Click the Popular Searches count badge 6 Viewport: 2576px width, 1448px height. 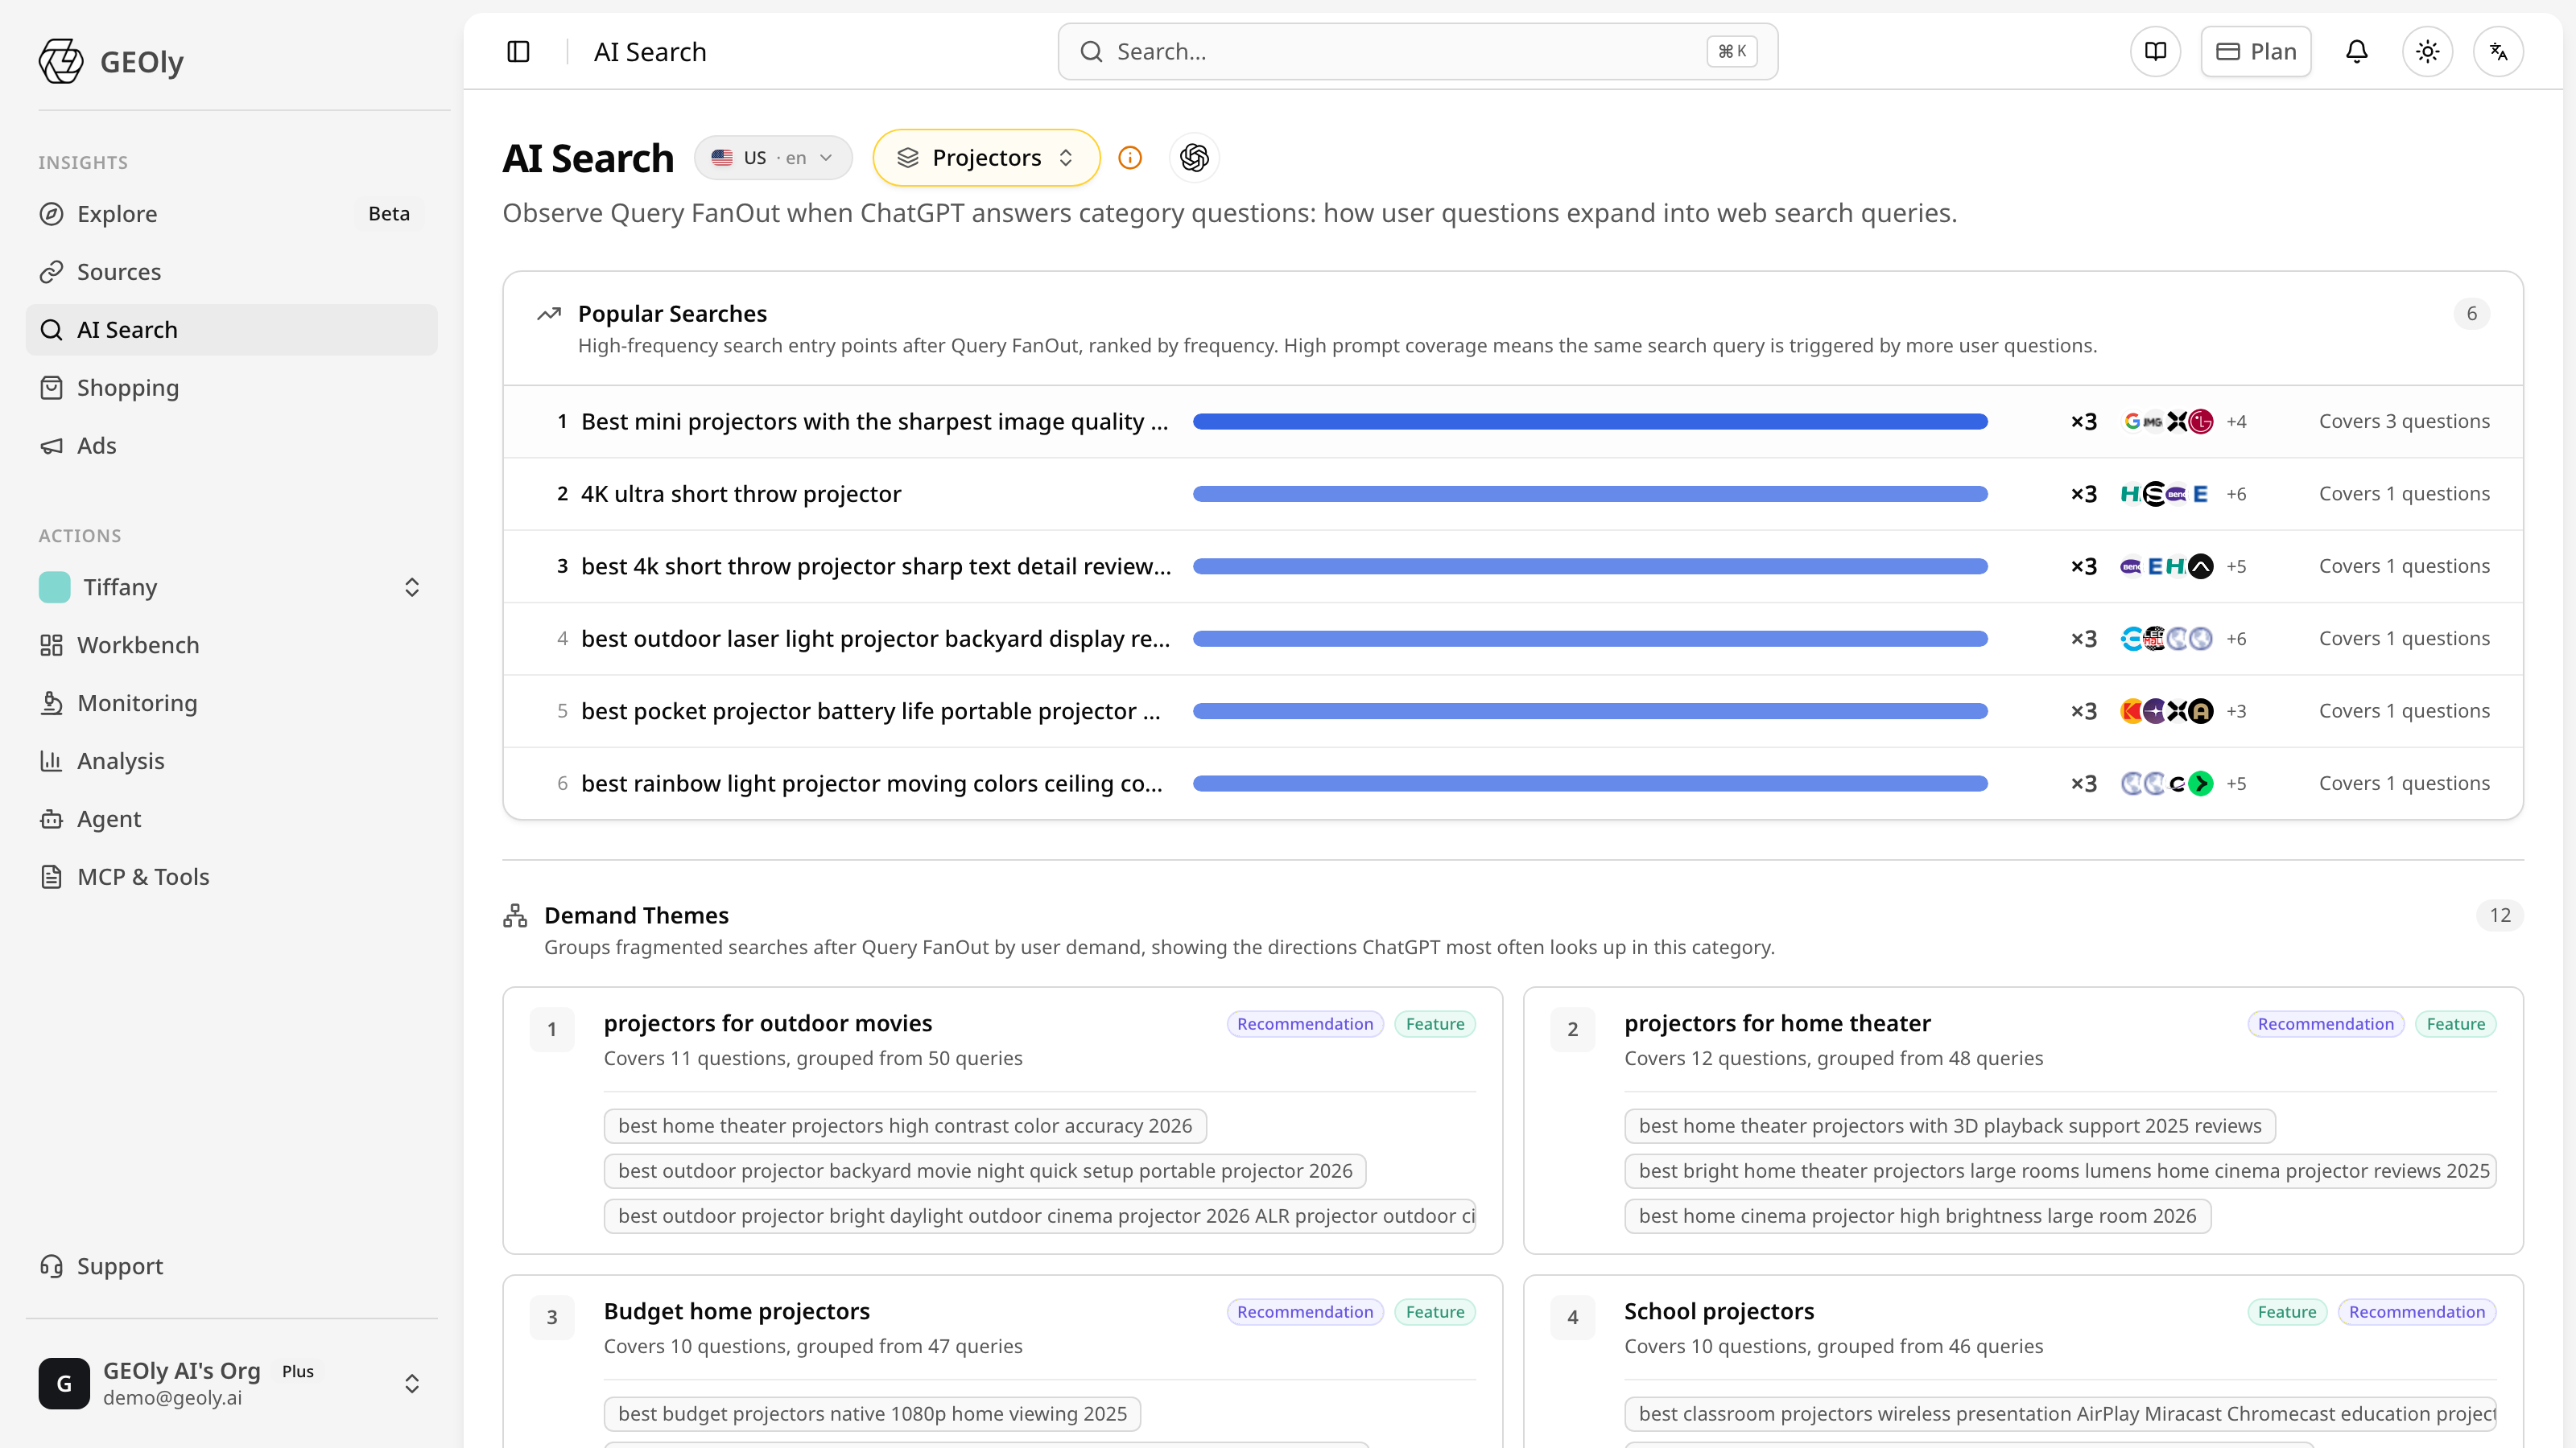click(x=2471, y=314)
